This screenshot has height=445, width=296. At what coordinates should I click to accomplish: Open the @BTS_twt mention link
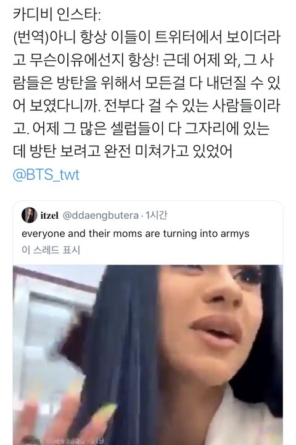46,174
